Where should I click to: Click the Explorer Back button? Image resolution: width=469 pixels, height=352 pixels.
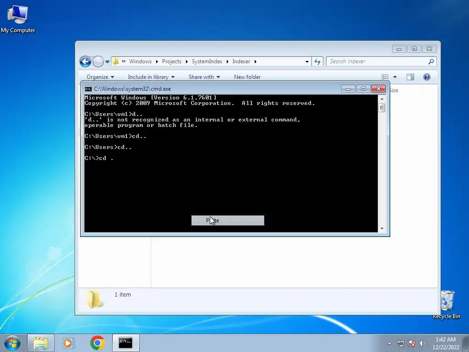point(85,62)
